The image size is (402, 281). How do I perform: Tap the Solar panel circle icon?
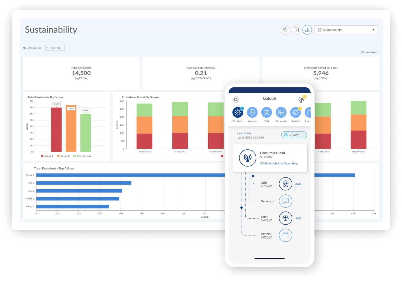[x=285, y=218]
